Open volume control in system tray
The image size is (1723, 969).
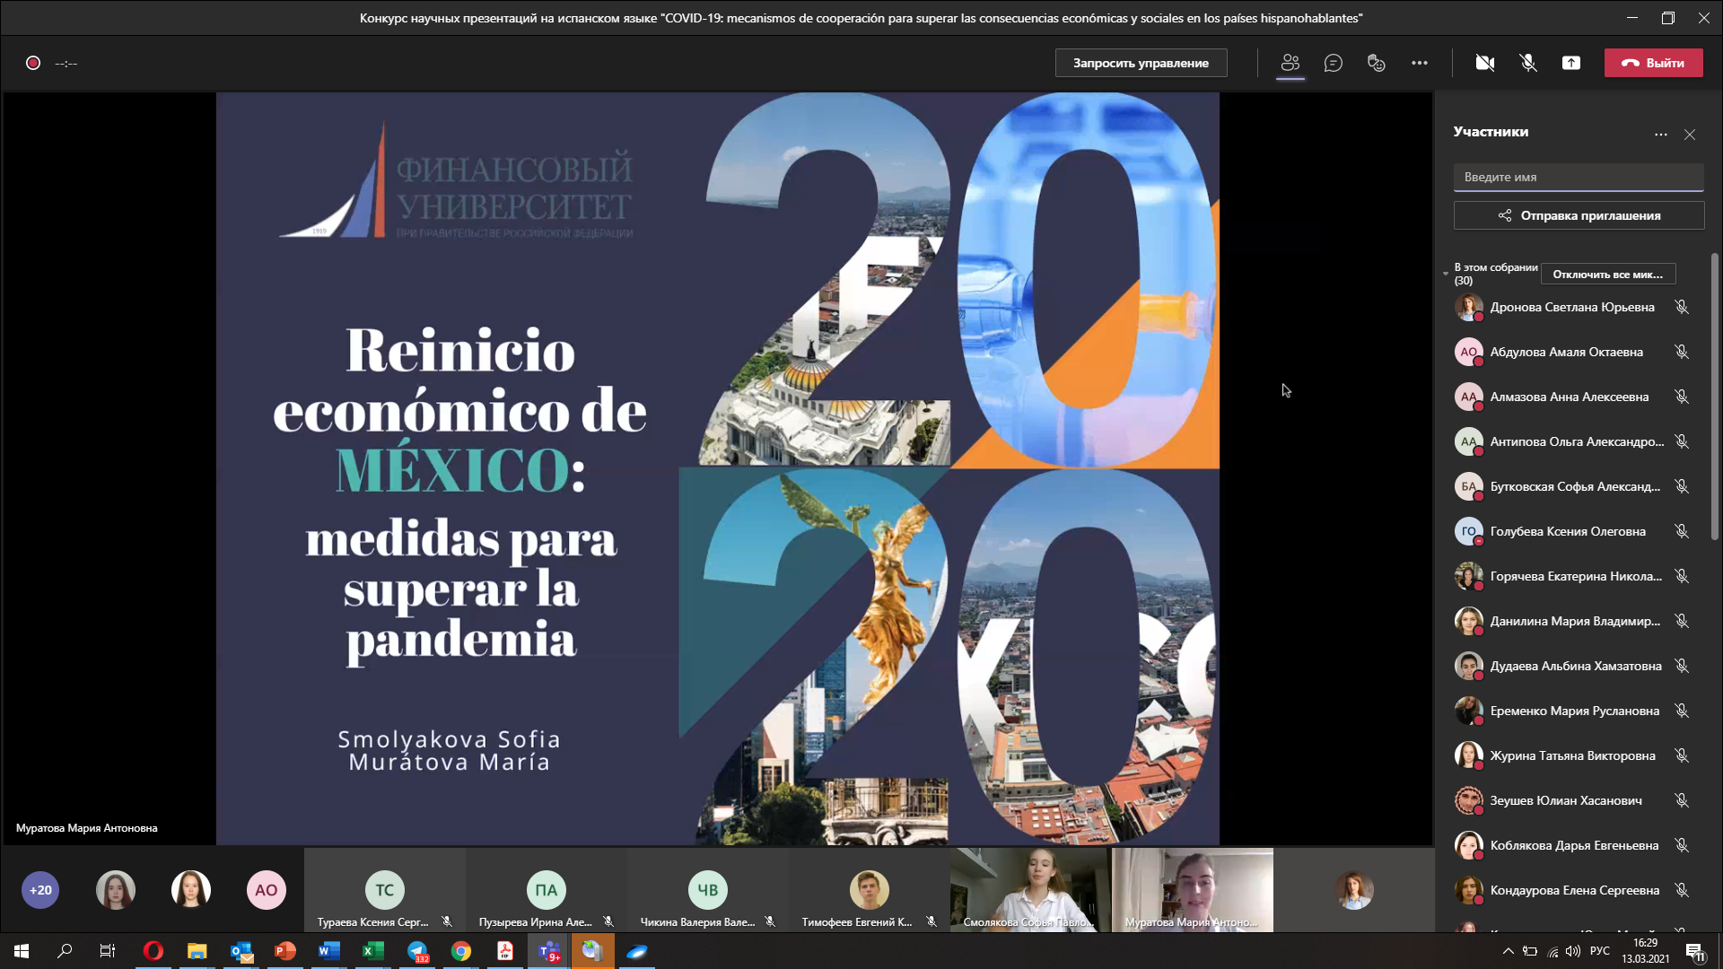[1573, 951]
